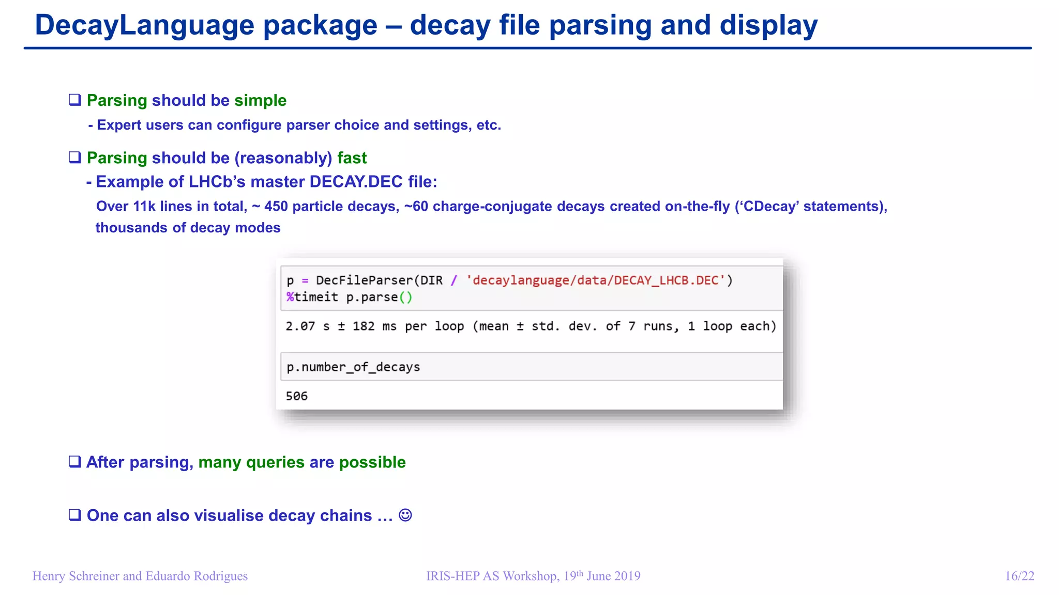Image resolution: width=1059 pixels, height=595 pixels.
Task: Click 'thousands of decay modes' text
Action: (x=188, y=228)
